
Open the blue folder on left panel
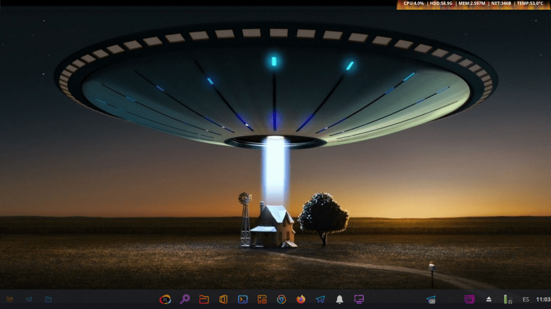48,299
